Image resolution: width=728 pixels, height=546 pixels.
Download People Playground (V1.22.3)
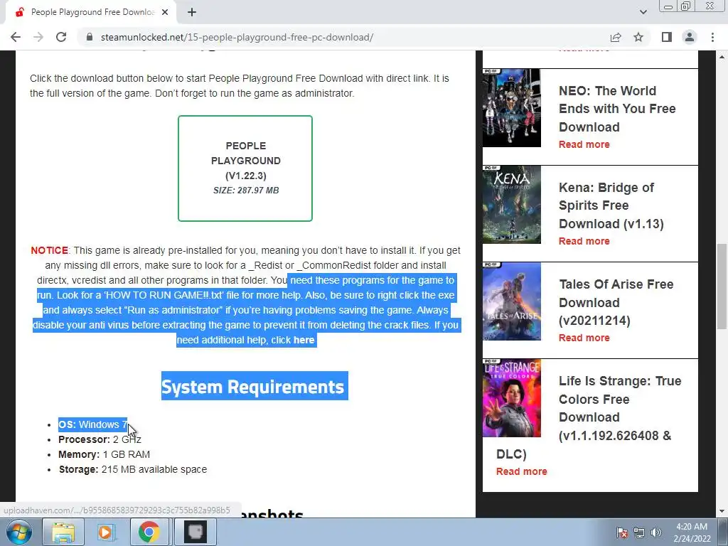point(245,168)
